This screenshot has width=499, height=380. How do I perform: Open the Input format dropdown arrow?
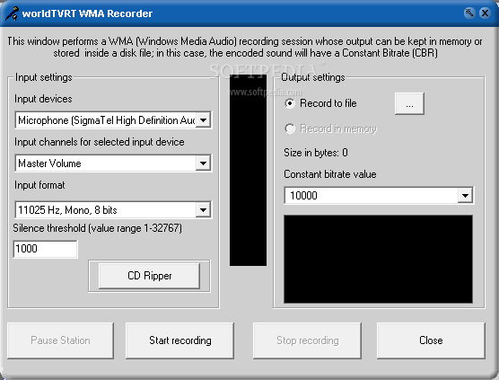[x=203, y=210]
